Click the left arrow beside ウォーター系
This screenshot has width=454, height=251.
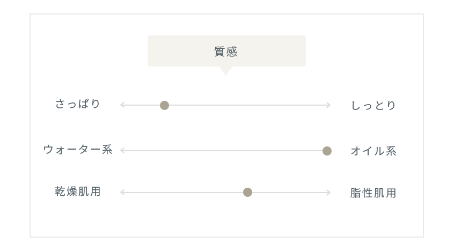tap(122, 151)
